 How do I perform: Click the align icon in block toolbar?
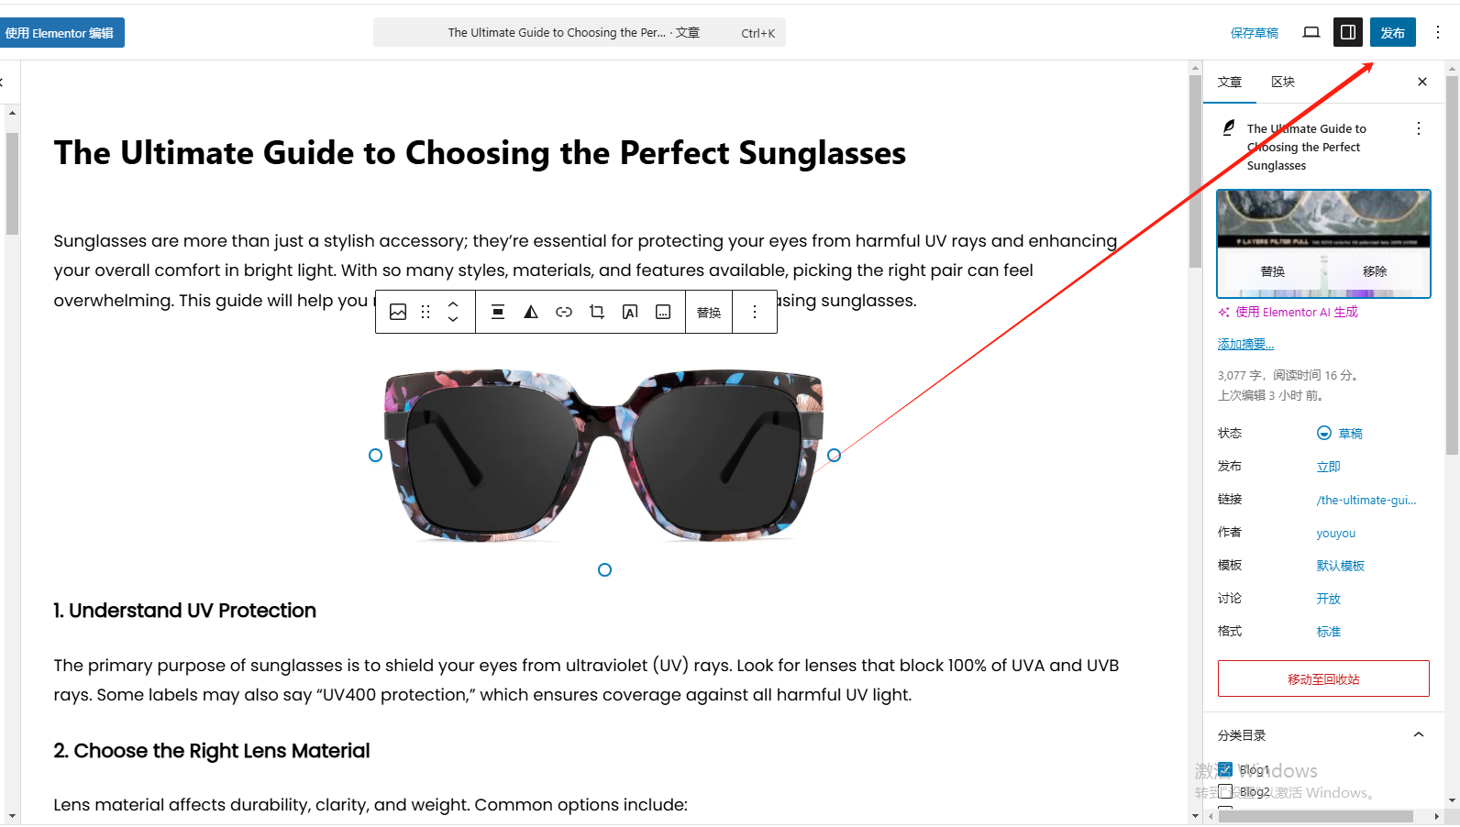coord(498,312)
